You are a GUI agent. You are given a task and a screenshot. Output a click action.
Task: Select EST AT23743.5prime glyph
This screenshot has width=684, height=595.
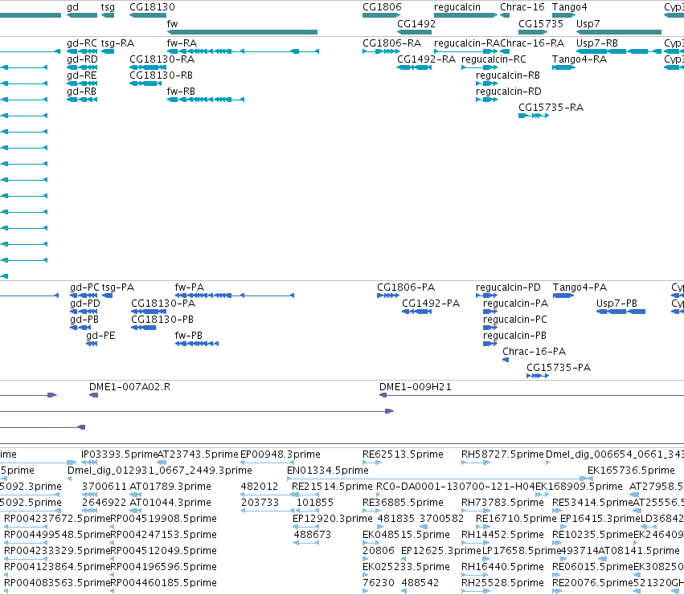[x=162, y=463]
